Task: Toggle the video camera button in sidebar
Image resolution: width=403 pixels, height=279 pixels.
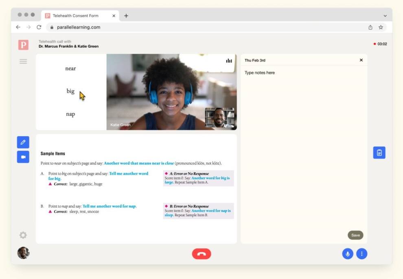Action: (23, 157)
